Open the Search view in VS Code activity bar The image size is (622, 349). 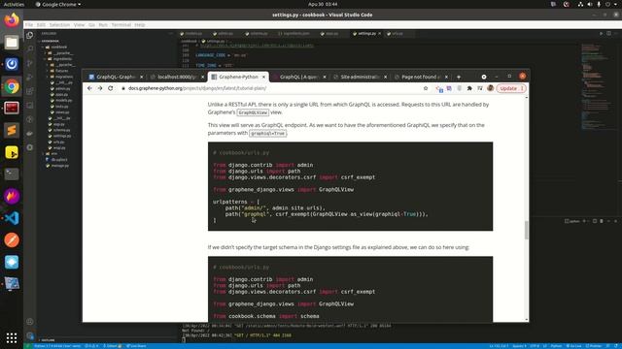click(30, 49)
